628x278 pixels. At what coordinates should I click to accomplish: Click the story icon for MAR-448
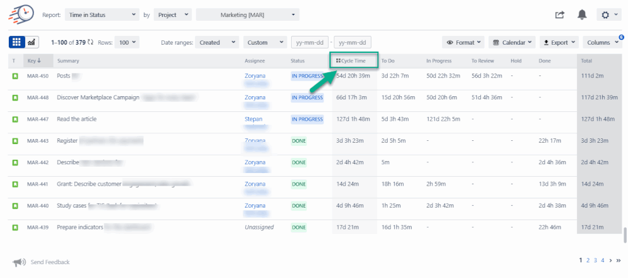pos(15,97)
